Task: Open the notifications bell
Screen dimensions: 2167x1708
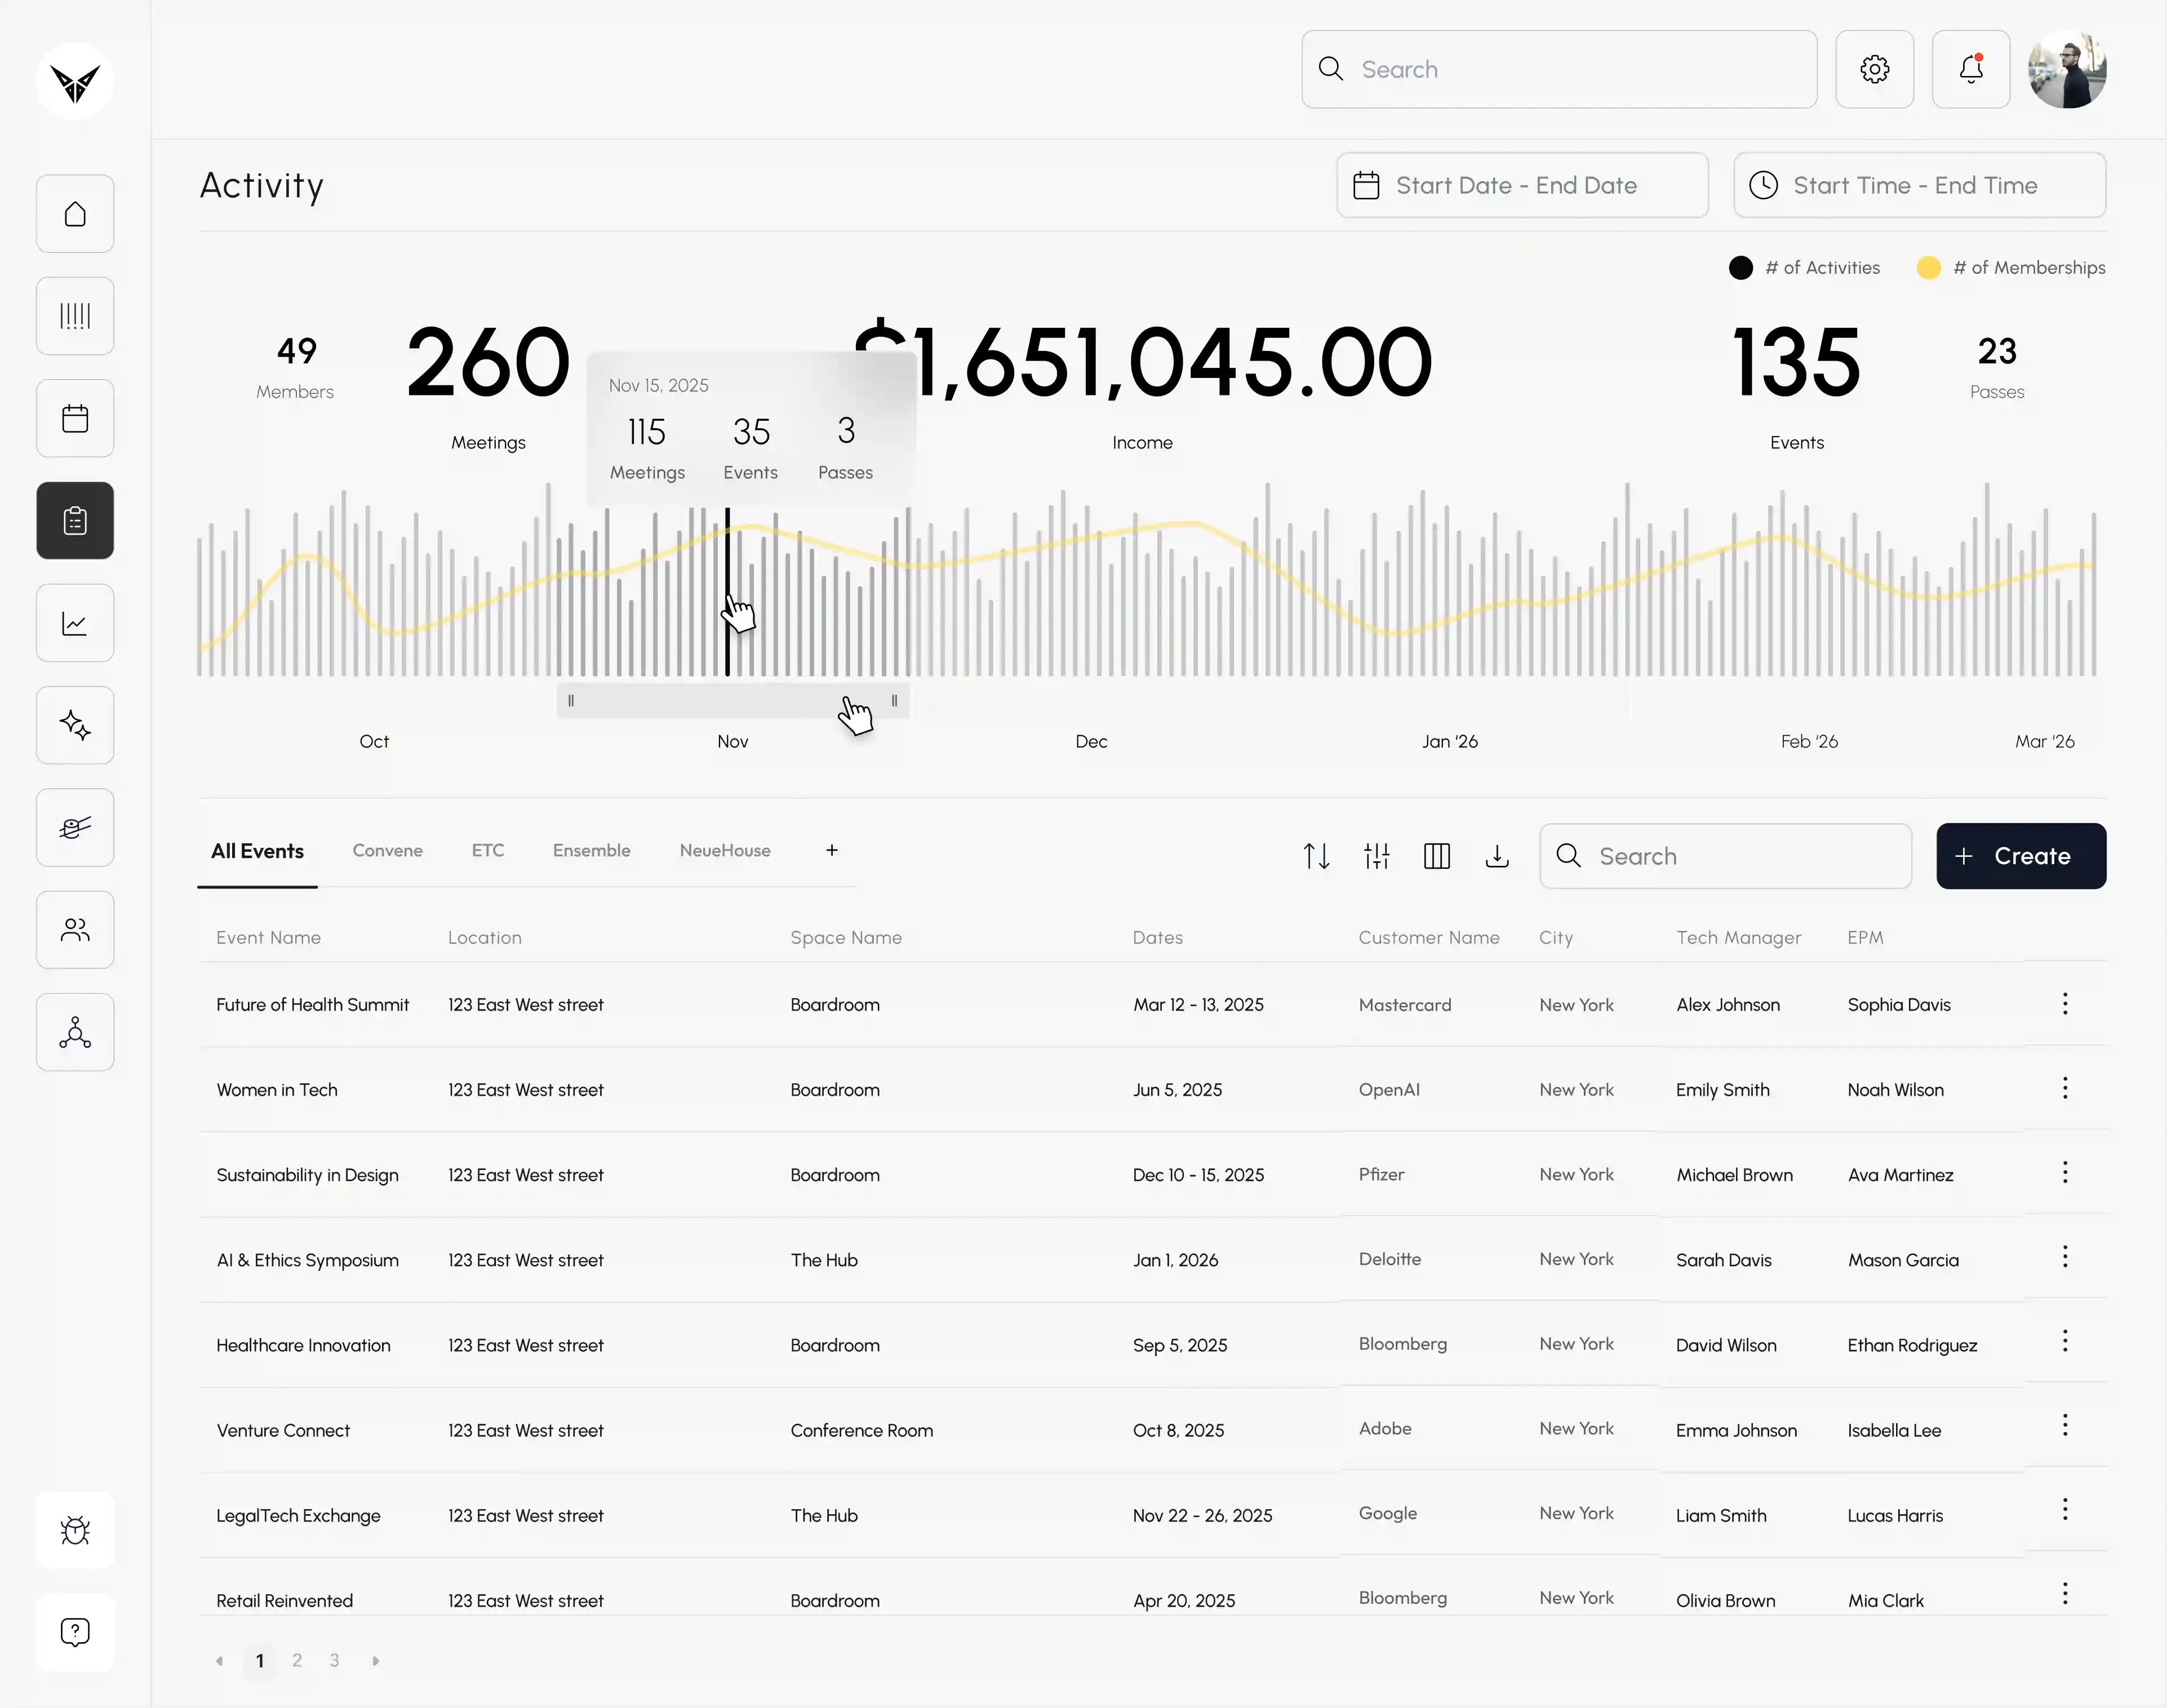Action: coord(1971,69)
